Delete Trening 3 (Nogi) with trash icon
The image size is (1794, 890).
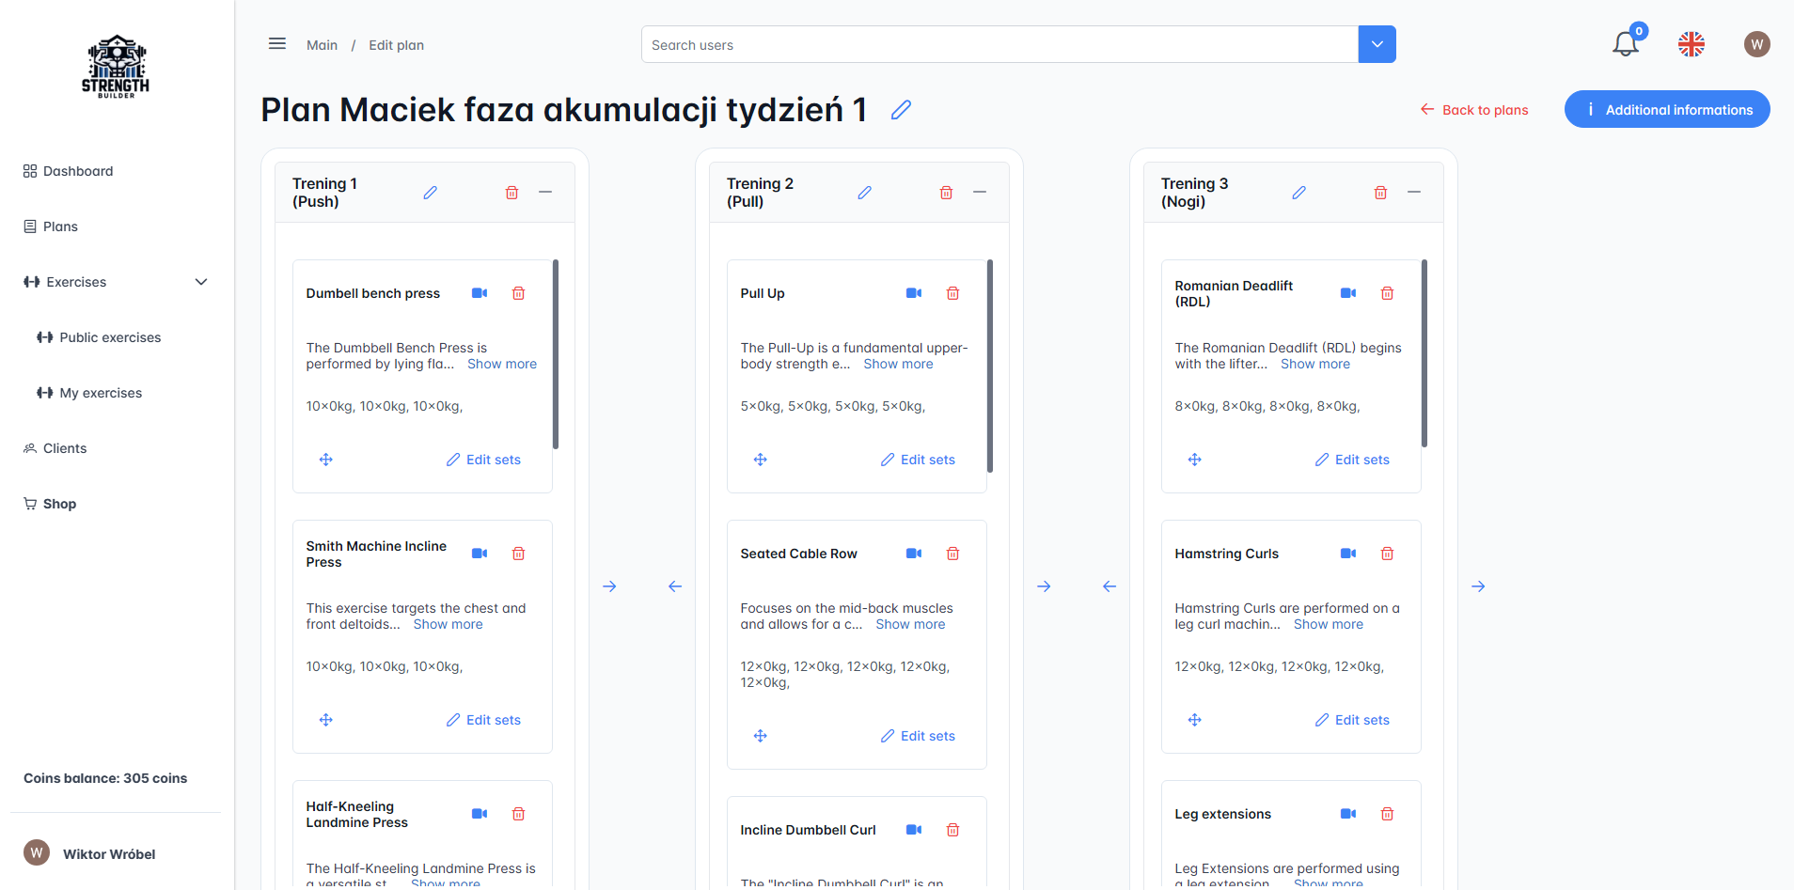coord(1380,193)
